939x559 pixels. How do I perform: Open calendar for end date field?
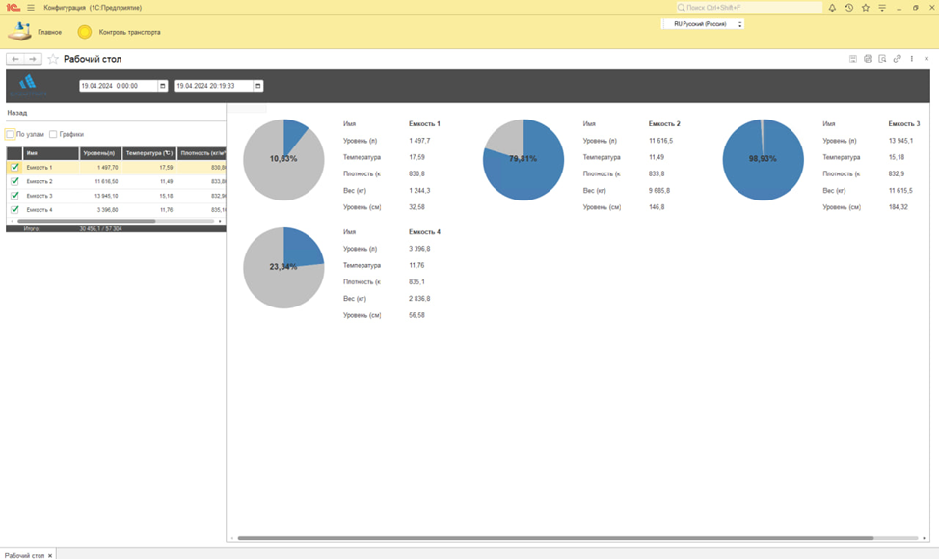coord(258,86)
